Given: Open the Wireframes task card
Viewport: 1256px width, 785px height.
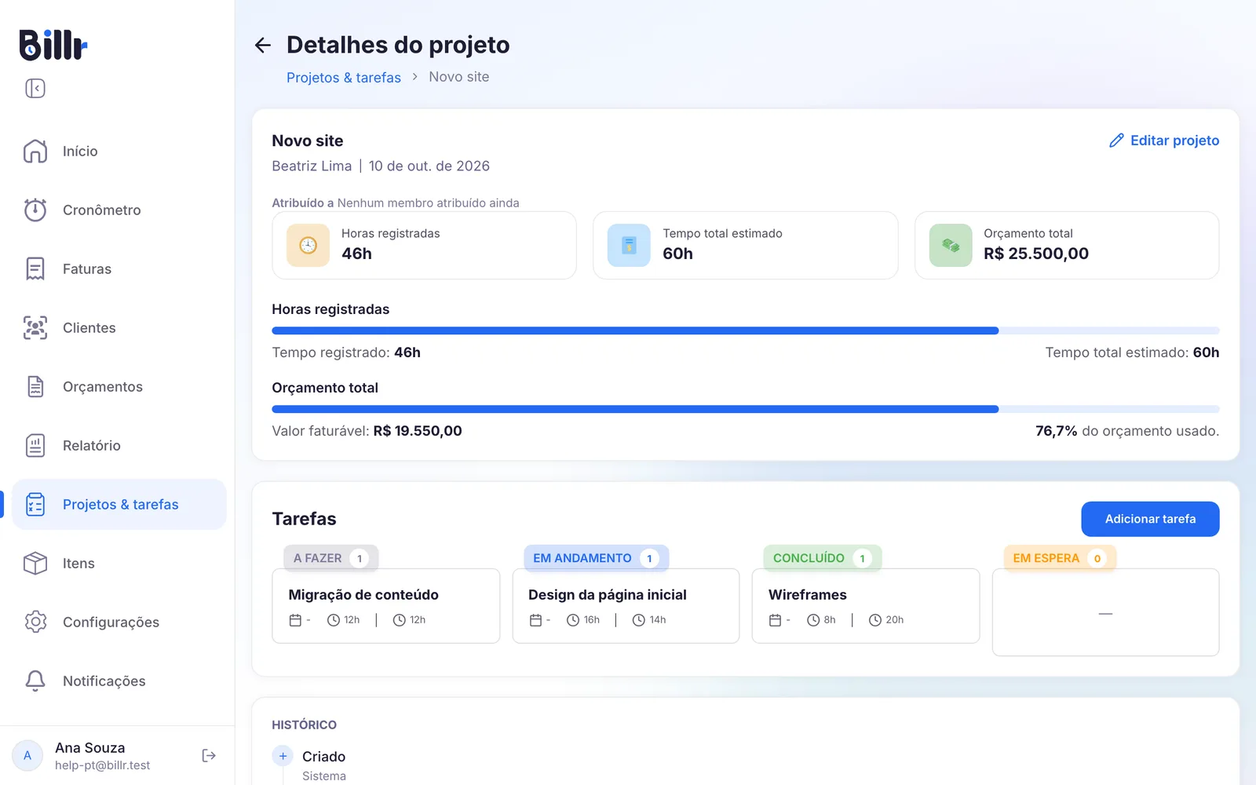Looking at the screenshot, I should click(866, 606).
